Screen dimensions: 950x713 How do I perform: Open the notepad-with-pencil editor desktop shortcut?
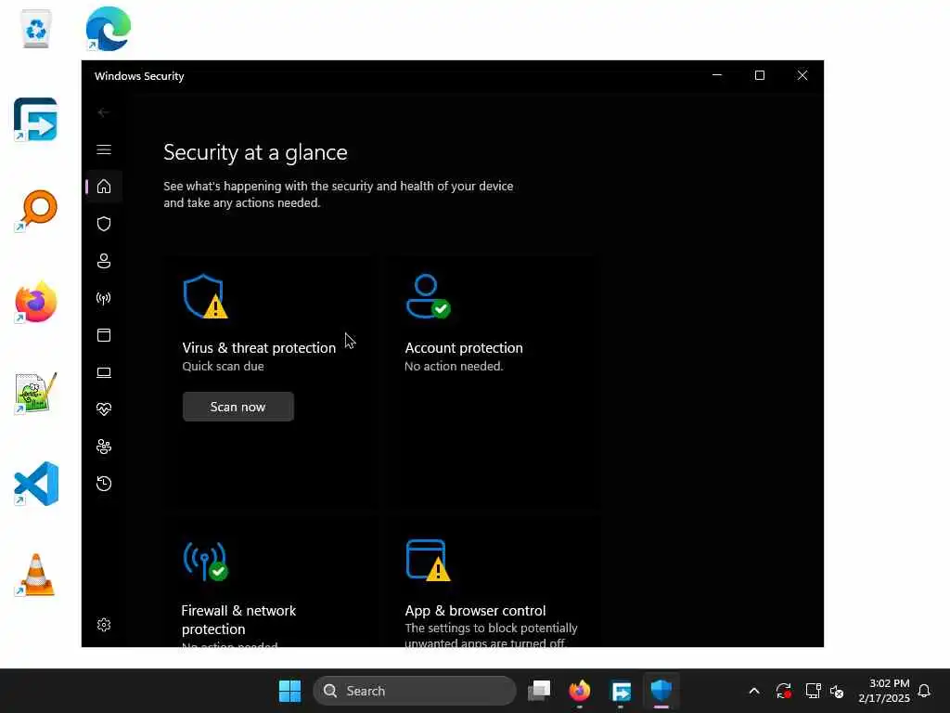coord(36,393)
